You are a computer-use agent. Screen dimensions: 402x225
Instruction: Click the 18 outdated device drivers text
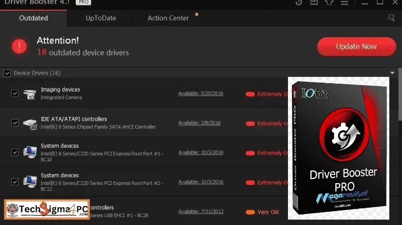83,52
